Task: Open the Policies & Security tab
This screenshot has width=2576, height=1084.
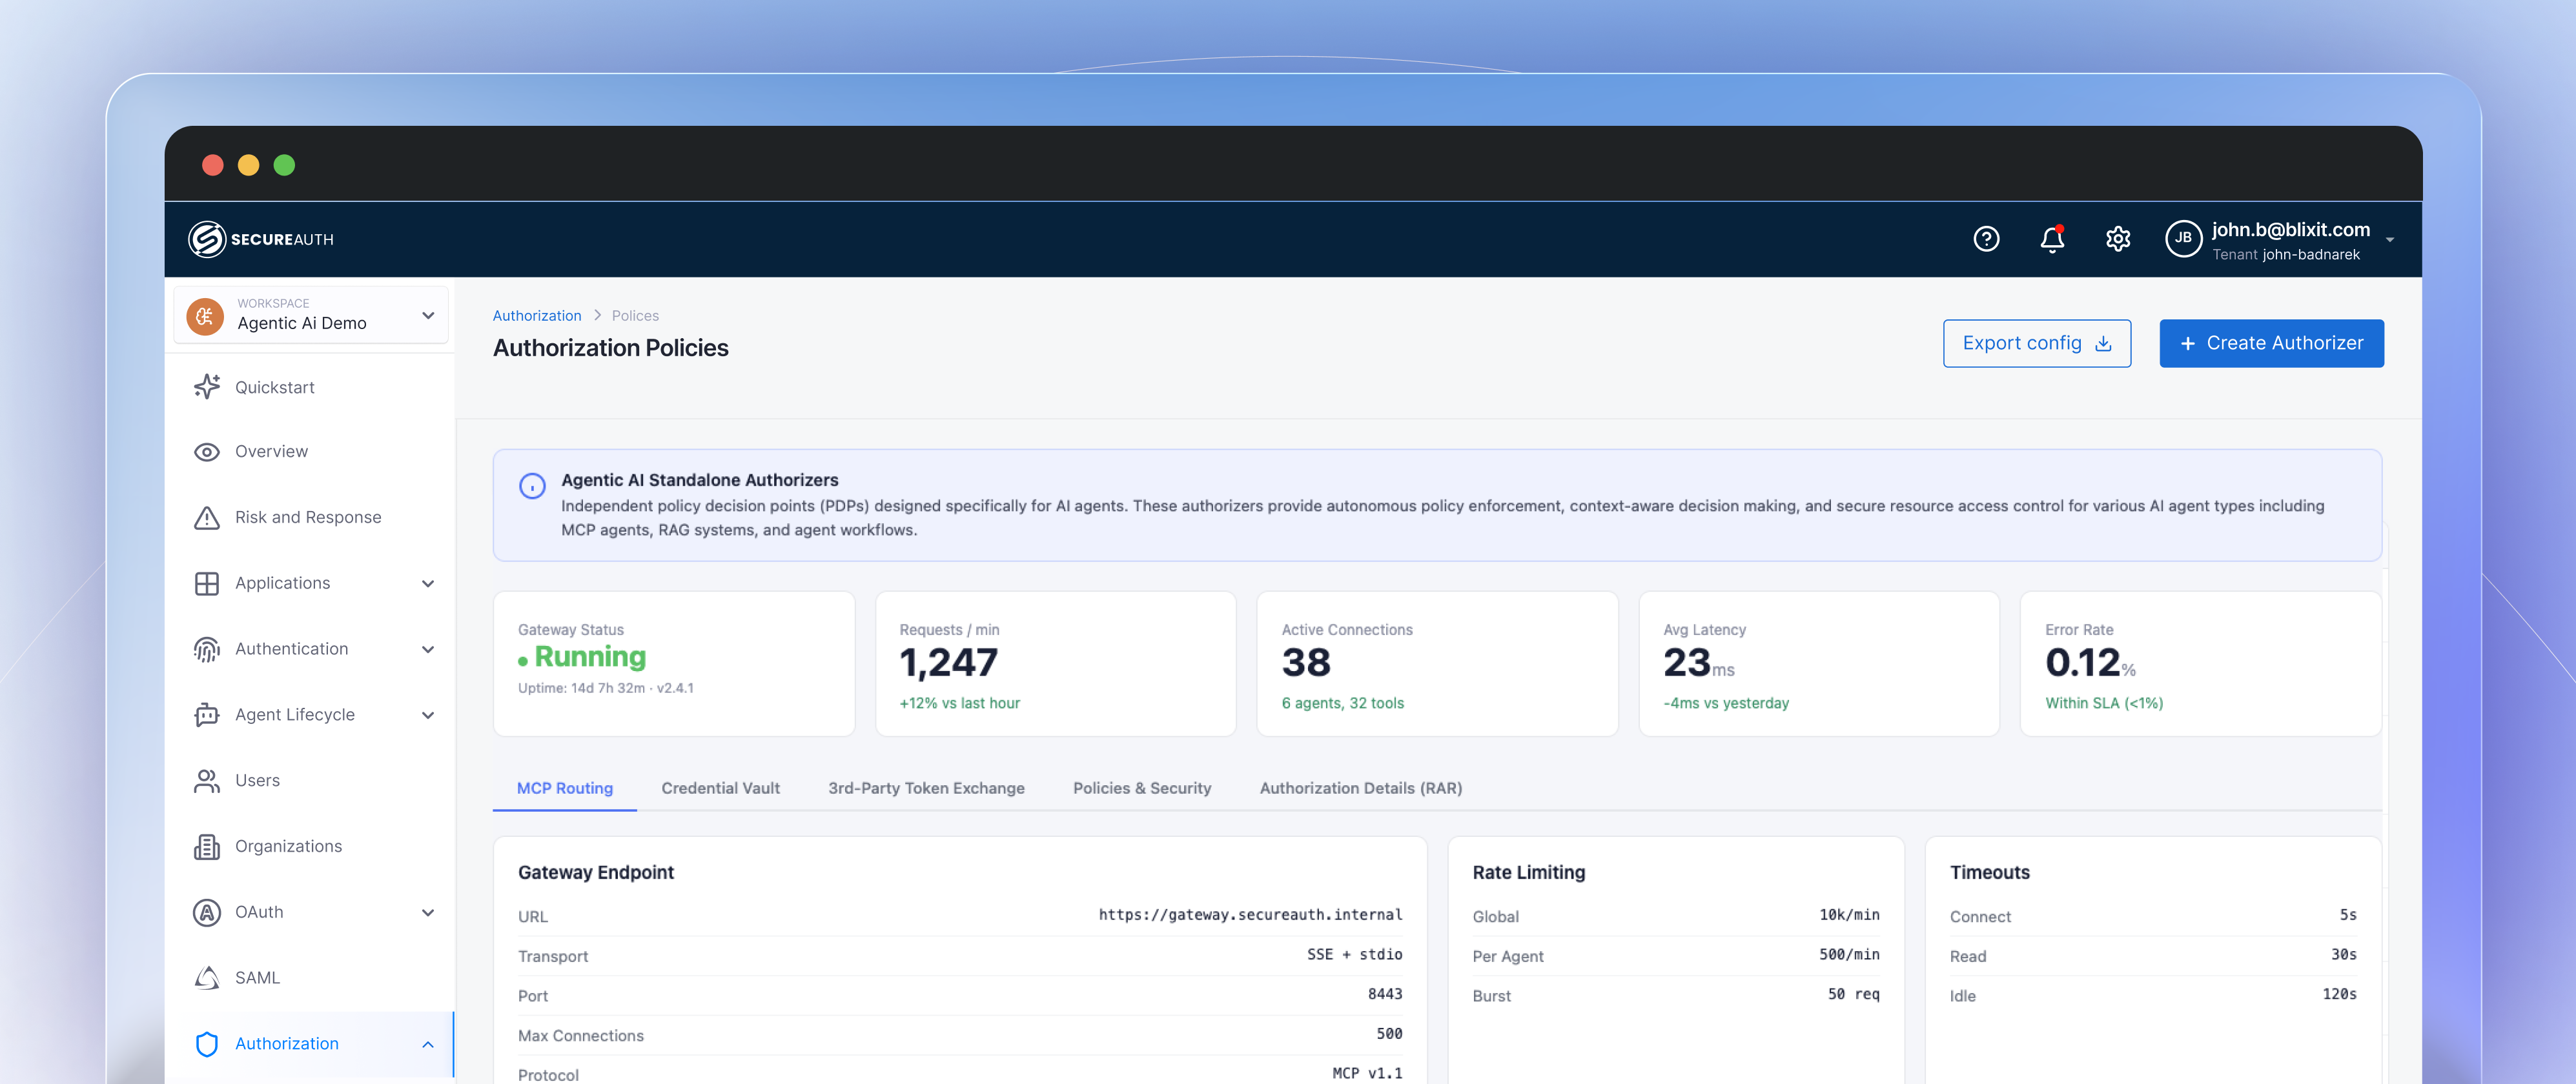Action: (x=1142, y=787)
